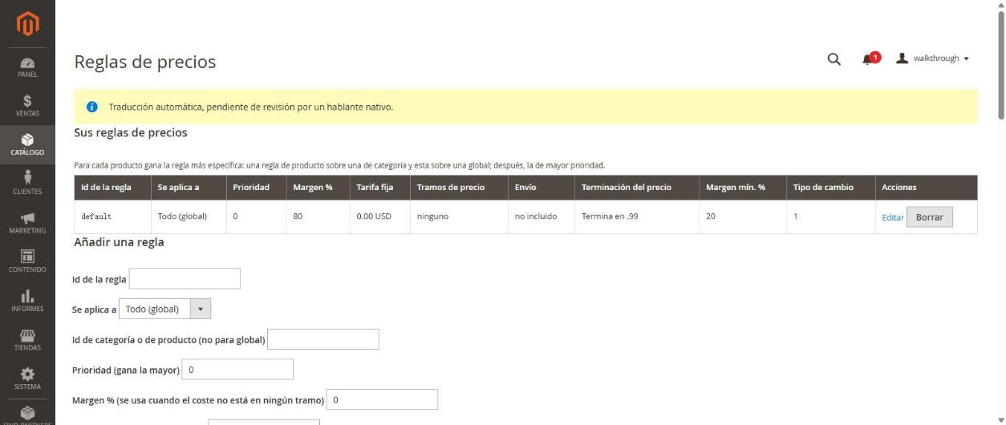The image size is (1006, 425).
Task: Click the 'Margen %' input field
Action: click(382, 399)
